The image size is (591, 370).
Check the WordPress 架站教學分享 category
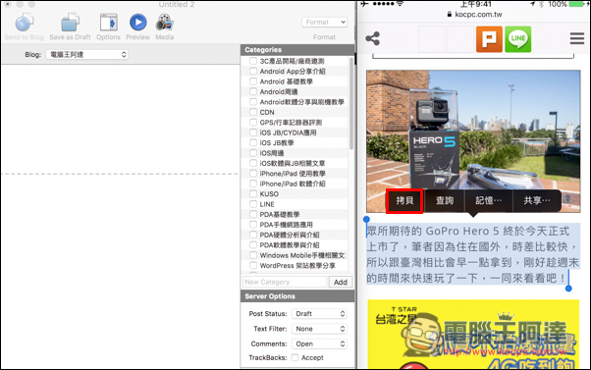(253, 265)
